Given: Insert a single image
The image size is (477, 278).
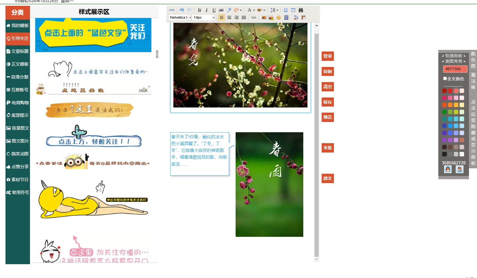Looking at the screenshot, I should click(264, 18).
